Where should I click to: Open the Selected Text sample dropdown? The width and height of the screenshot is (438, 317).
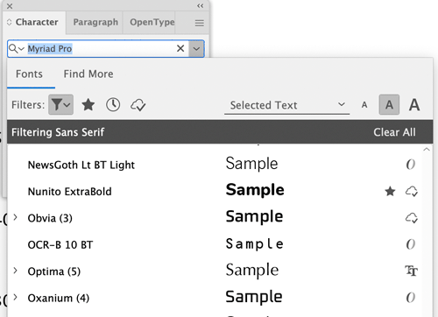coord(287,105)
